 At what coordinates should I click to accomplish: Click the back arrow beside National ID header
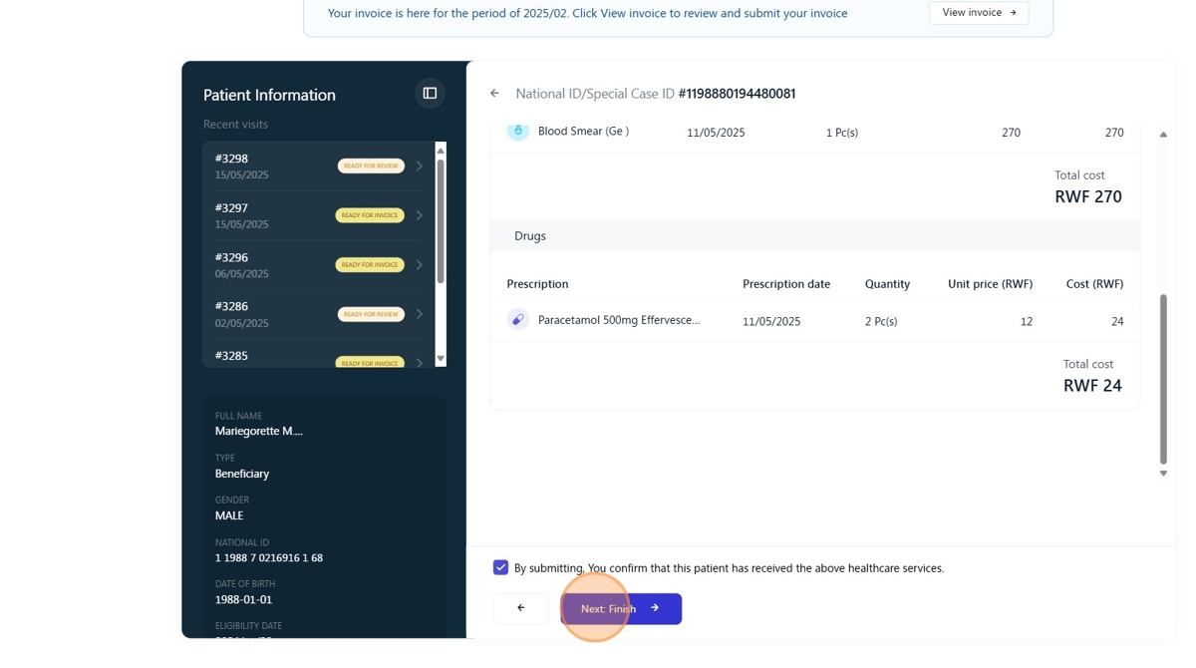494,94
